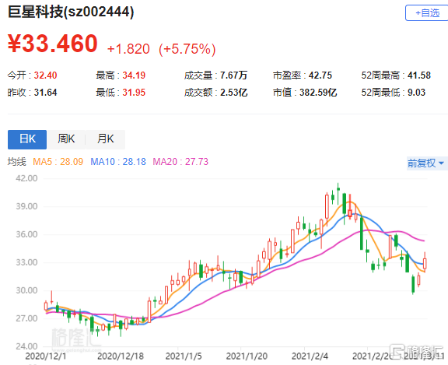This screenshot has height=365, width=448.
Task: Switch to the 日K daily chart tab
Action: coord(27,139)
